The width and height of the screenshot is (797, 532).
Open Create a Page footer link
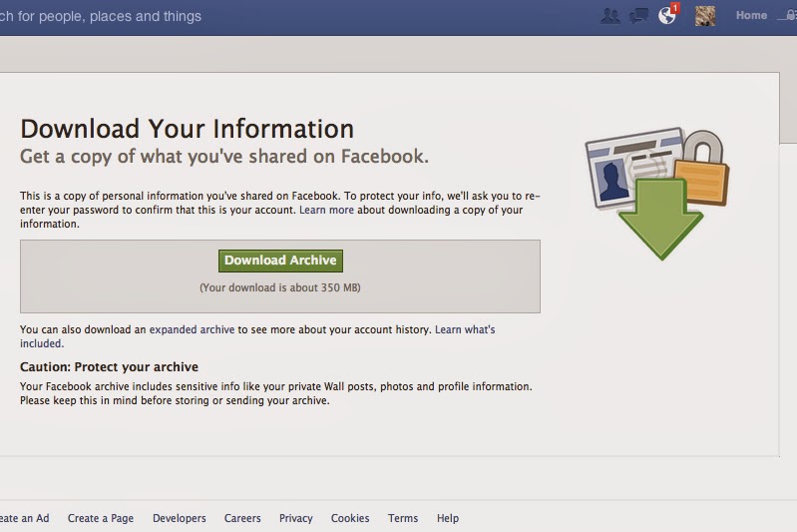tap(101, 518)
